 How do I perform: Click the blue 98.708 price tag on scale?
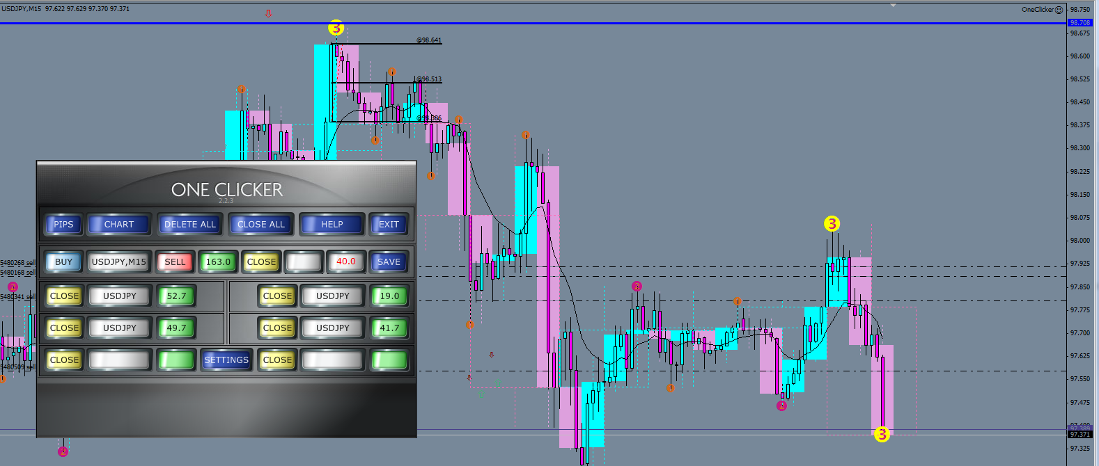click(1080, 23)
